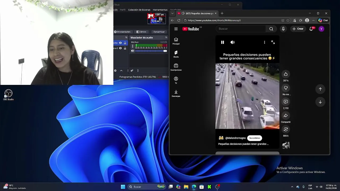Add this page to Edge favorites star
Viewport: 340px width, 191px height.
(288, 20)
